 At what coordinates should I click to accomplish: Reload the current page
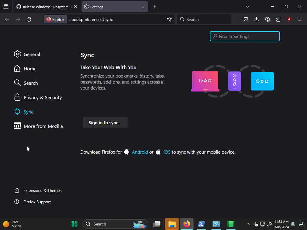29,19
